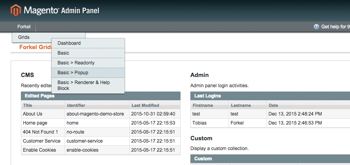Image resolution: width=350 pixels, height=165 pixels.
Task: Select the 'Customer Service' title cell
Action: [43, 141]
